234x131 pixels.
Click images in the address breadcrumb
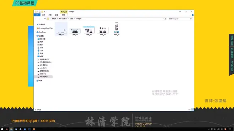[x=79, y=19]
